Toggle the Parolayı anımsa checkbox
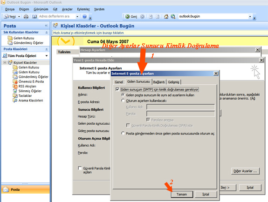 coord(148,120)
